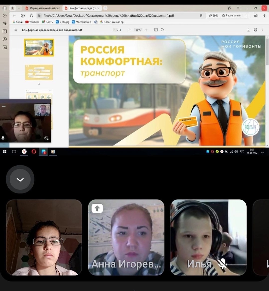269x291 pixels.
Task: Click the file page icon in address bar
Action: (x=39, y=16)
